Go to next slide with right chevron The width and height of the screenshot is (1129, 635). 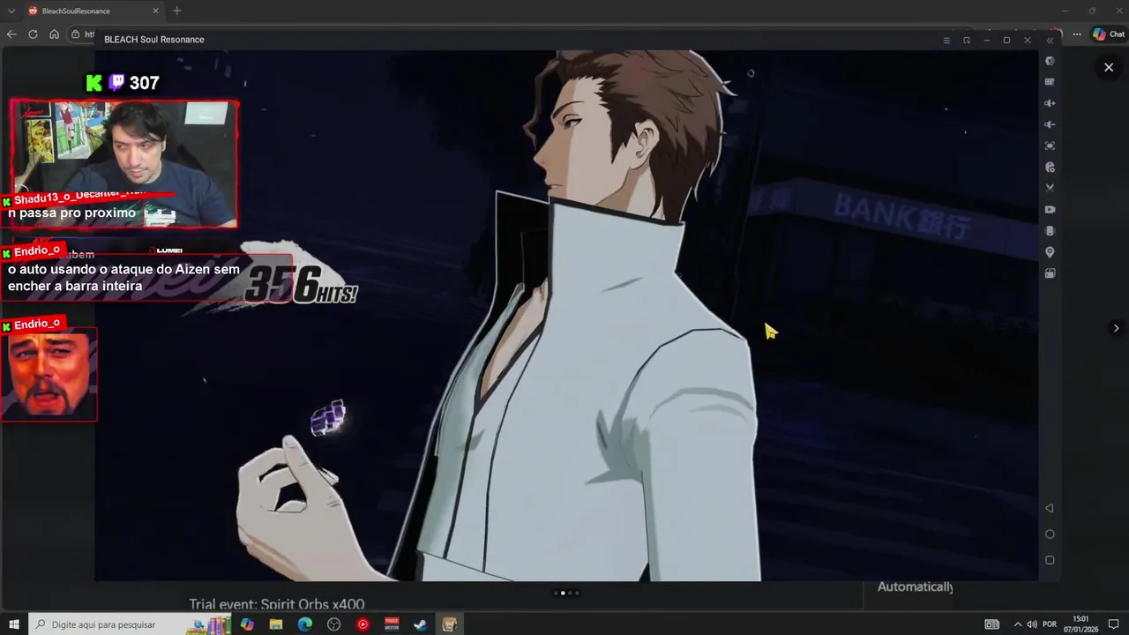(1116, 328)
